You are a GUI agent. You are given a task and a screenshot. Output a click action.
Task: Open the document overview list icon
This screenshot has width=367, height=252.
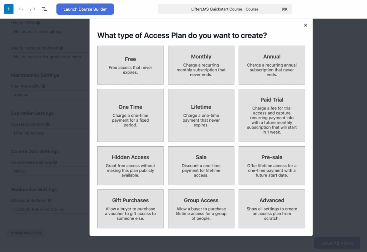pyautogui.click(x=44, y=9)
